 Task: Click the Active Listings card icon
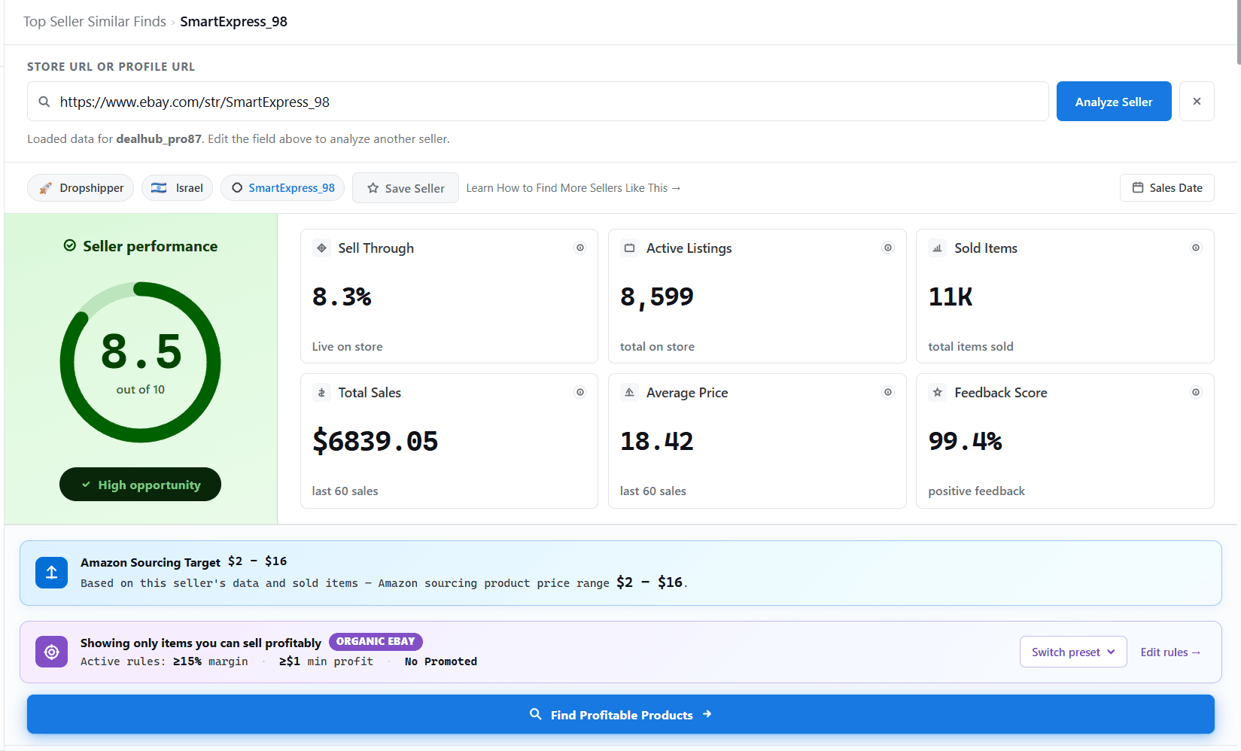(630, 248)
